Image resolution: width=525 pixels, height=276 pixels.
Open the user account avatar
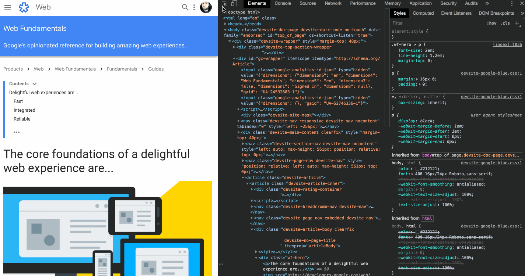click(206, 7)
